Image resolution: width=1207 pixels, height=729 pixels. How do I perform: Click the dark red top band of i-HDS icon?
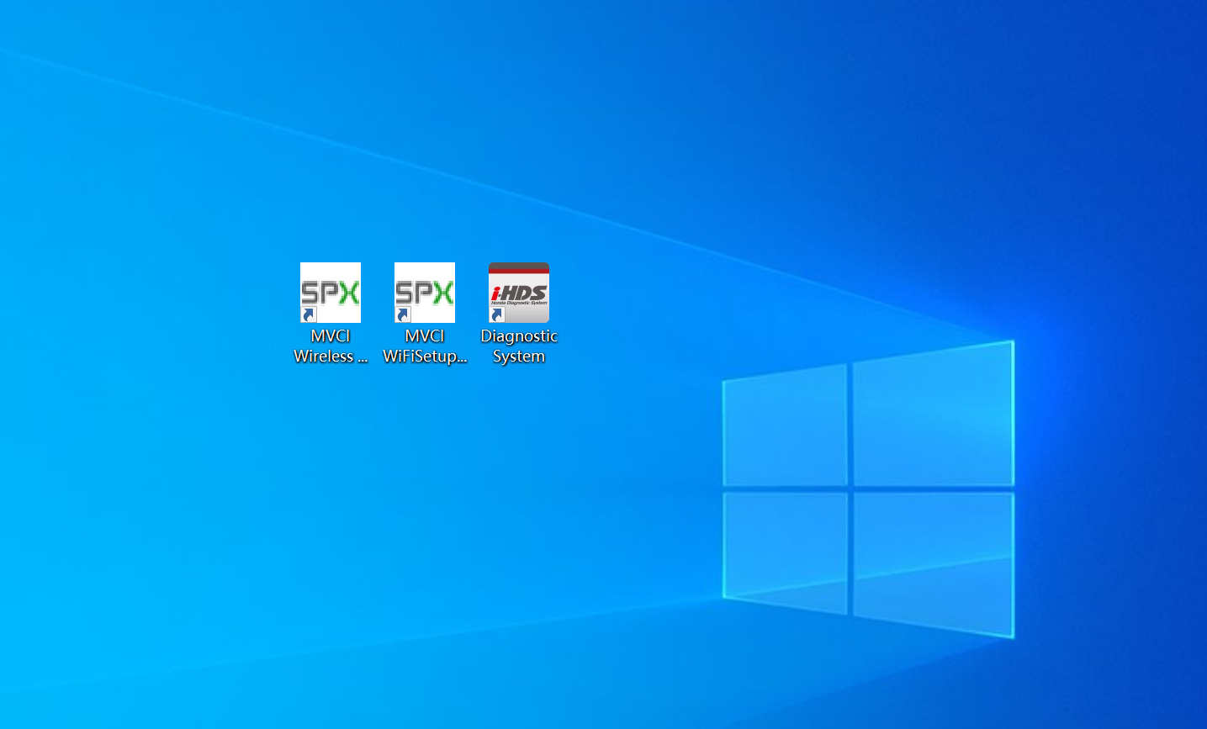[519, 268]
